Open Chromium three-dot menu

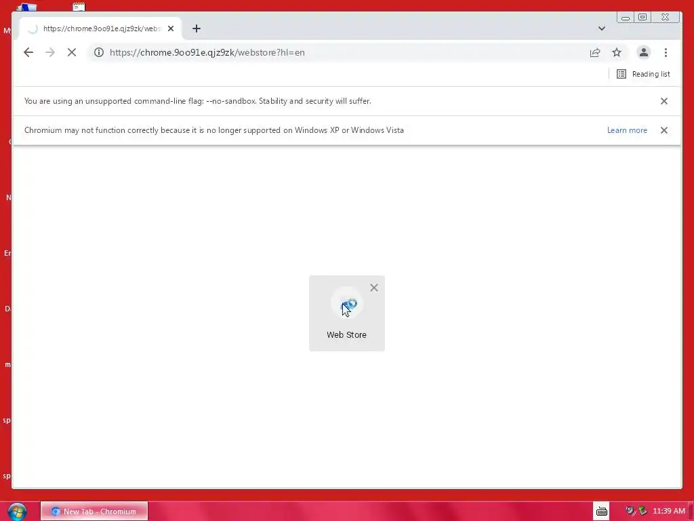(666, 52)
